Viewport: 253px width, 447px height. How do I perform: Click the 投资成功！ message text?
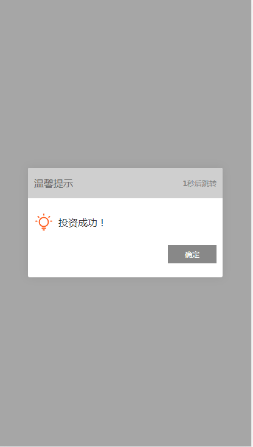click(81, 223)
